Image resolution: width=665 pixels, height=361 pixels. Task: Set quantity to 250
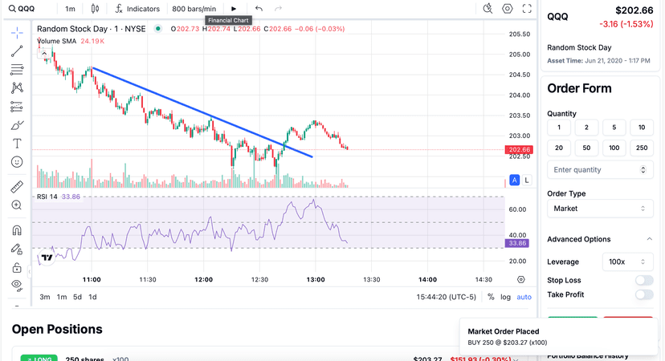click(642, 148)
